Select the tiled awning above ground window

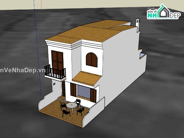click(88, 78)
